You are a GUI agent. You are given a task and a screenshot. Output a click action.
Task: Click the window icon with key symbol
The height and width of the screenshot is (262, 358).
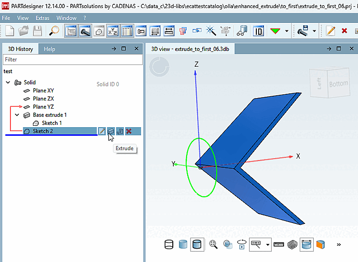pyautogui.click(x=141, y=31)
